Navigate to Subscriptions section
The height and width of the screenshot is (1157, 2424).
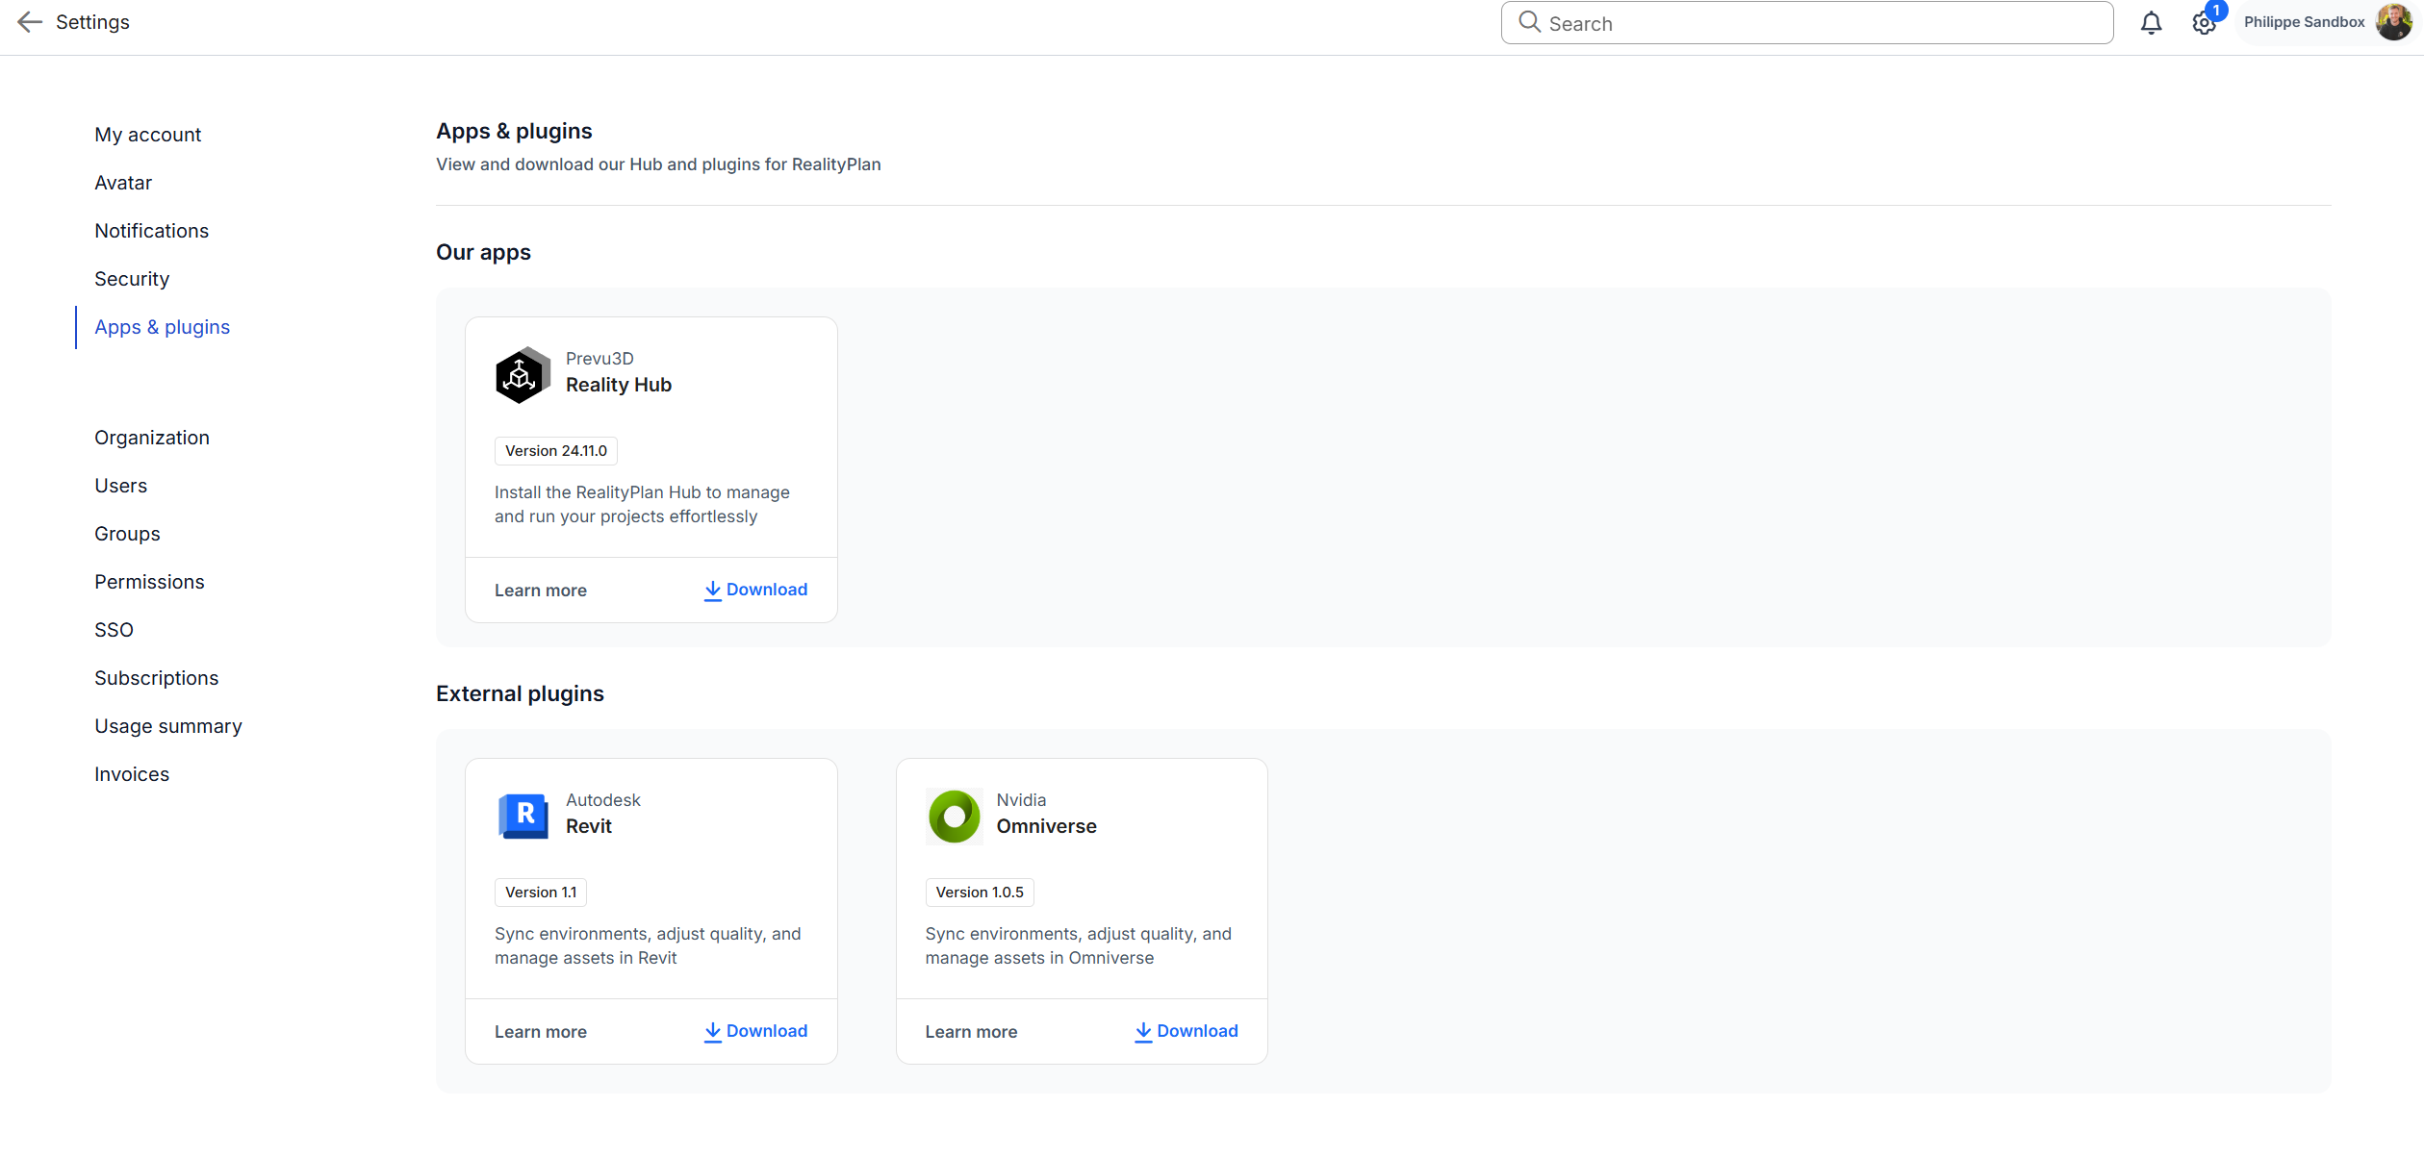tap(156, 678)
